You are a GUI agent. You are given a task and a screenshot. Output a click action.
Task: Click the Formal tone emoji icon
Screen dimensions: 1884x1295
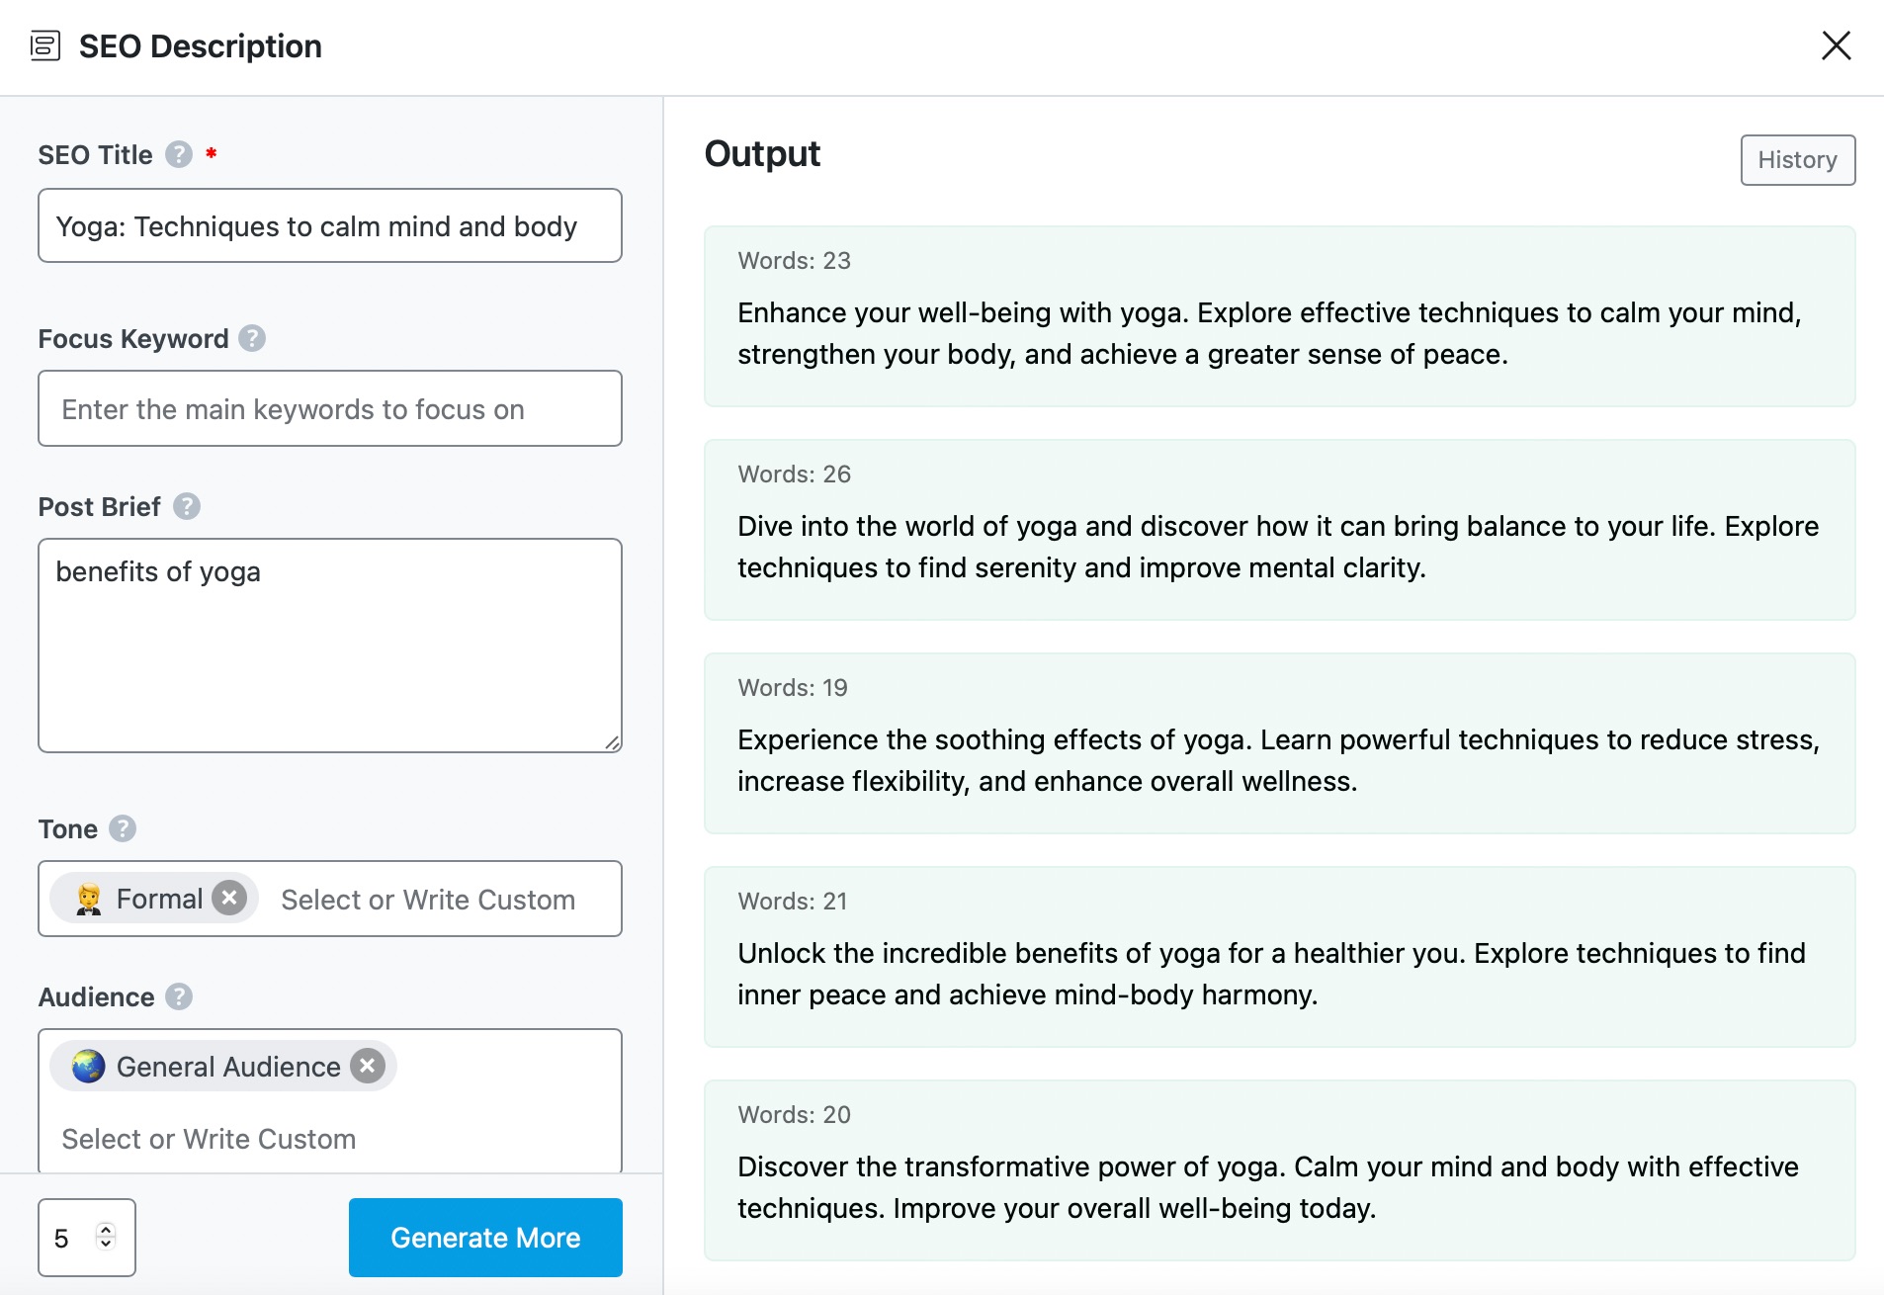(x=89, y=899)
